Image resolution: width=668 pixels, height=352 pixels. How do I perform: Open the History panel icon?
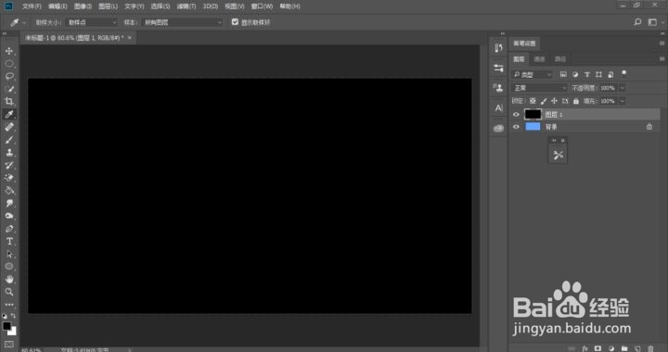498,47
